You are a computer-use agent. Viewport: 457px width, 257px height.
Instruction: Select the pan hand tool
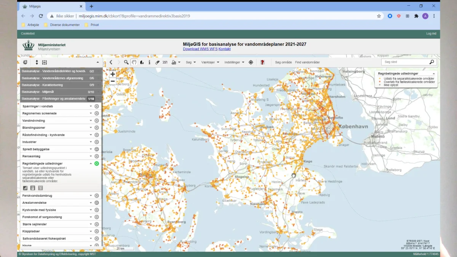134,62
